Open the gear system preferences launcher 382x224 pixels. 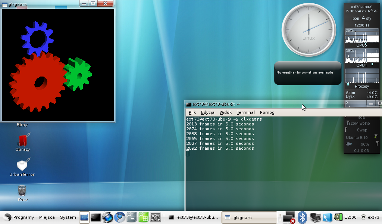point(156,217)
